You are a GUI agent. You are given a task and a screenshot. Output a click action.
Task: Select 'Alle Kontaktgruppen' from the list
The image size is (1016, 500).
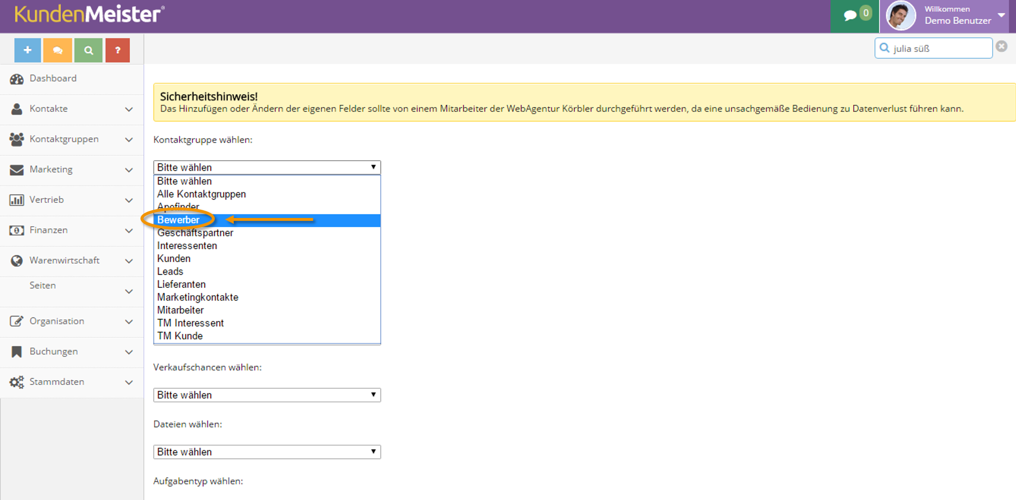(x=267, y=194)
